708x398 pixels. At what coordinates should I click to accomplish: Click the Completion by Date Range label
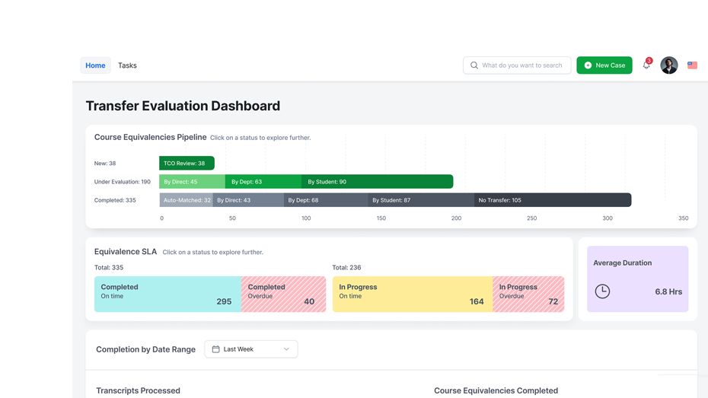point(146,349)
